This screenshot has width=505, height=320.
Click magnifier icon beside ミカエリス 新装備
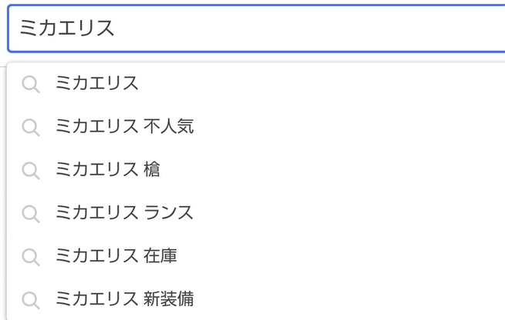31,300
